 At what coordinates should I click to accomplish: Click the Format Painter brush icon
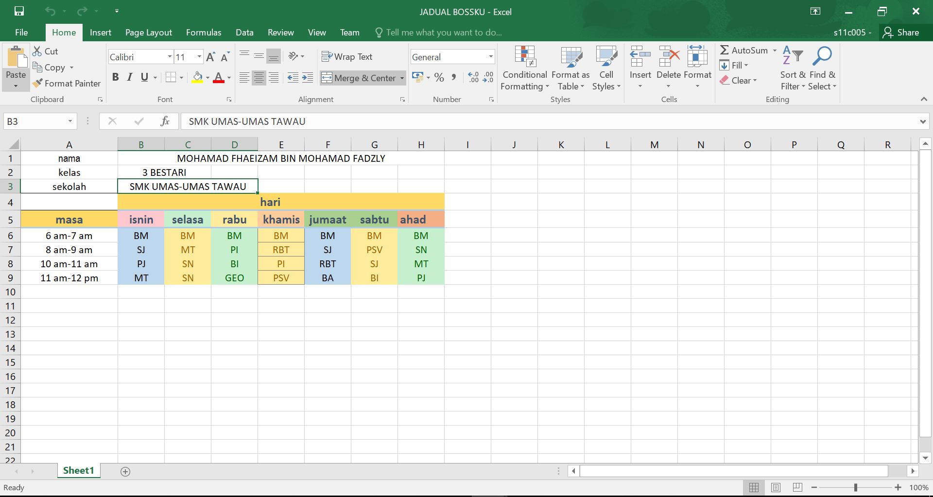tap(37, 84)
